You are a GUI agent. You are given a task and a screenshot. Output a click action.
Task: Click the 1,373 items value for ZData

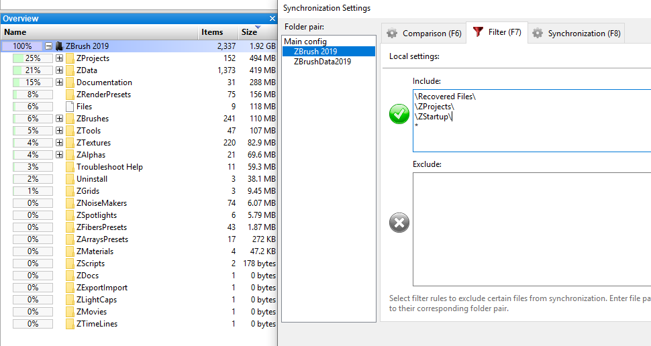(x=226, y=70)
